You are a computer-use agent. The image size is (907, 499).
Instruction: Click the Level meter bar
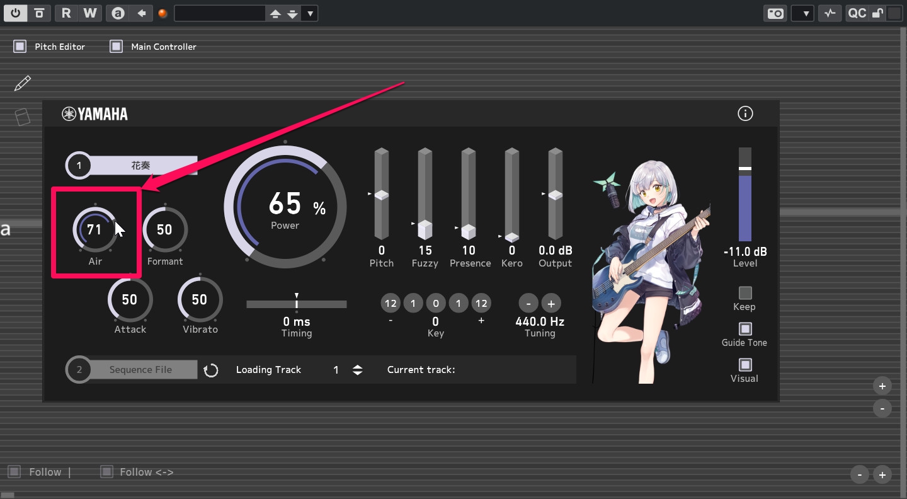[745, 195]
